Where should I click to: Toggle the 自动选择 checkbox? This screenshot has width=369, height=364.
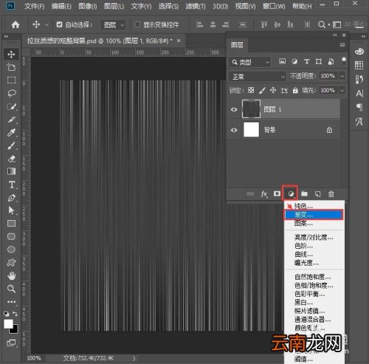[59, 24]
